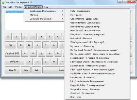Choose Good Afternoon - Добрый день

(97, 23)
